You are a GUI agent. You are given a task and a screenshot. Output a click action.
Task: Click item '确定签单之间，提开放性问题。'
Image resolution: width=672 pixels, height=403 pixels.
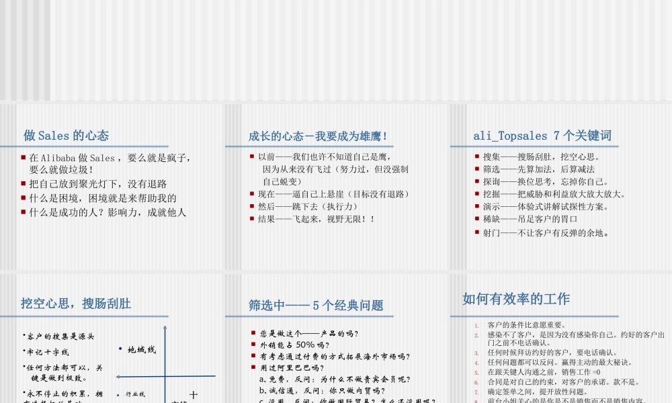[x=538, y=392]
